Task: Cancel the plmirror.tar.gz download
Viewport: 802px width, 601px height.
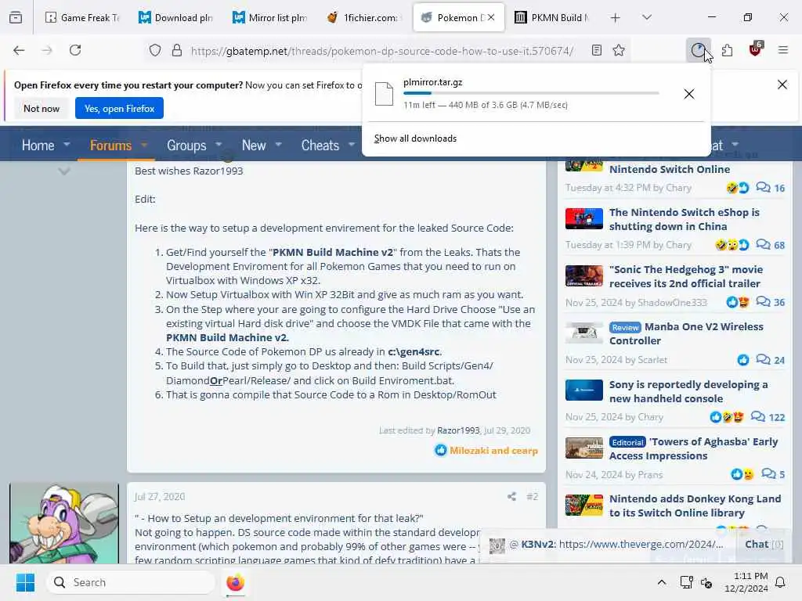Action: pyautogui.click(x=689, y=94)
